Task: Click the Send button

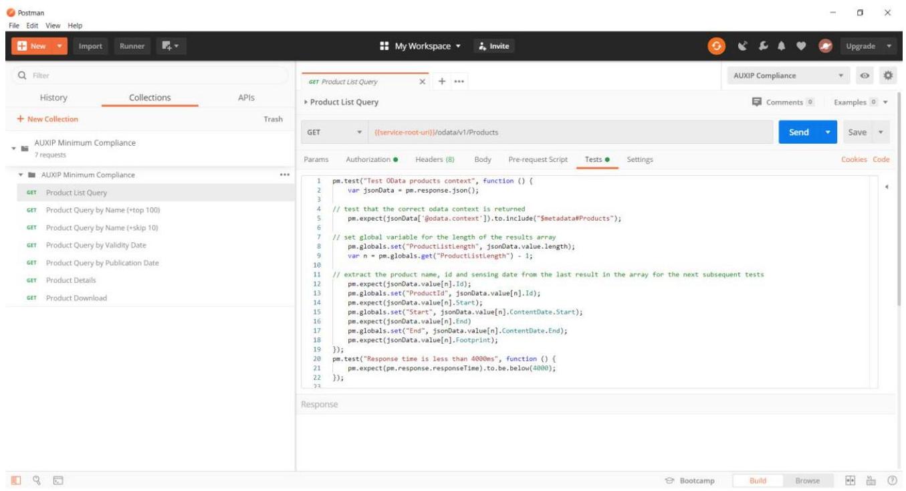Action: (799, 132)
